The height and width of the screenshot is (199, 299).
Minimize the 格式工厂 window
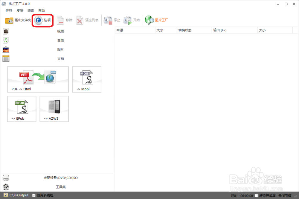click(278, 4)
